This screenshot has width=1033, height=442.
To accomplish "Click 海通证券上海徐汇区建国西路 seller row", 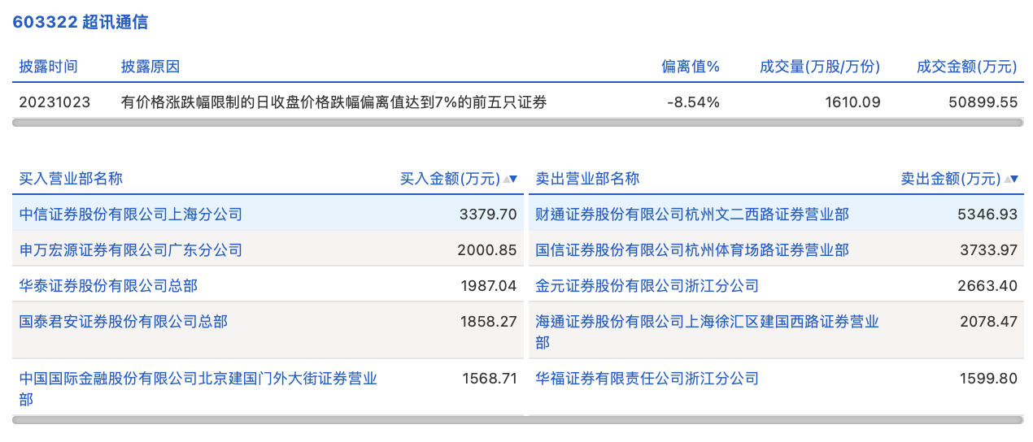I will [707, 322].
